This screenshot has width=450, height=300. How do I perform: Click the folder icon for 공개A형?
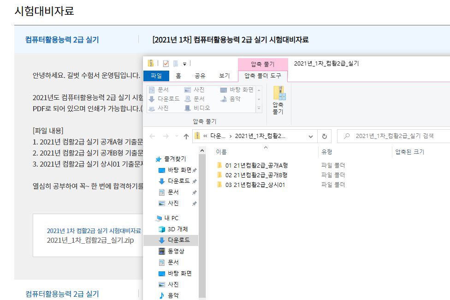tap(219, 165)
